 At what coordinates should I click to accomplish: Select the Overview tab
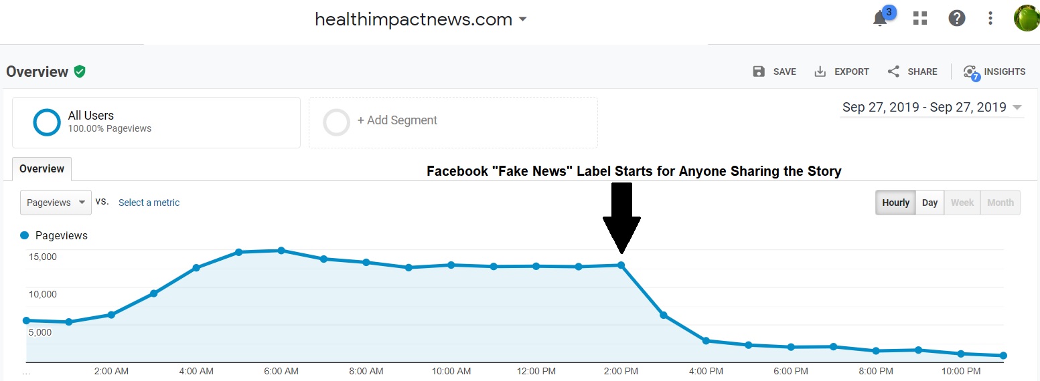pos(42,169)
